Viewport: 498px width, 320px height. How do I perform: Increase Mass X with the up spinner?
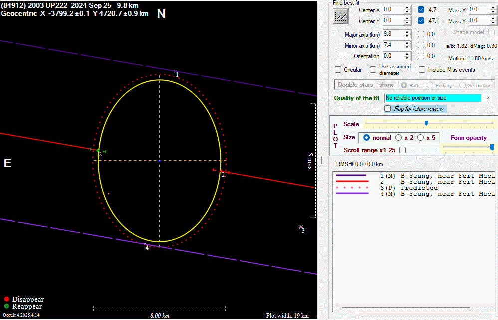493,8
